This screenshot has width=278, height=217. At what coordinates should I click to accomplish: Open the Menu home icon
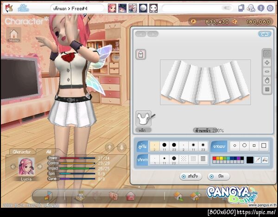point(13,35)
